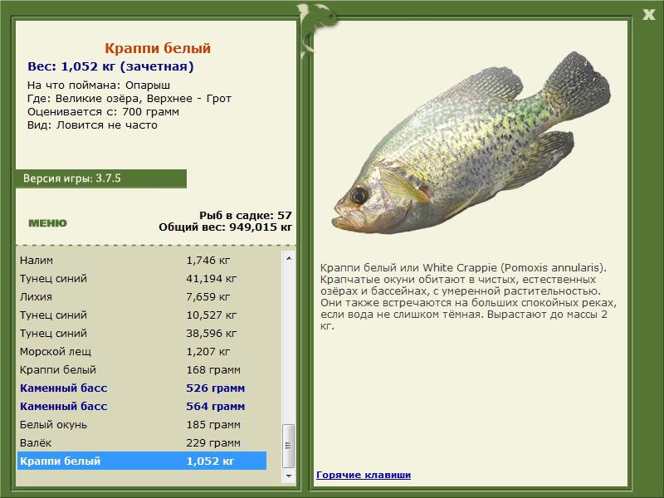
Task: Select Тунец синий weighing 41,194 кг
Action: click(x=141, y=279)
